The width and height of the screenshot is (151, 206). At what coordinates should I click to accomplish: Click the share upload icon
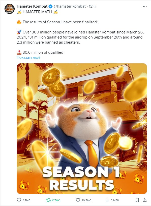pos(145,200)
